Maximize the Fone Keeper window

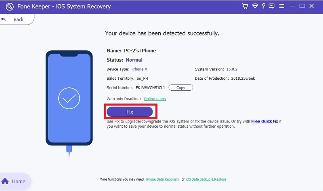point(302,6)
